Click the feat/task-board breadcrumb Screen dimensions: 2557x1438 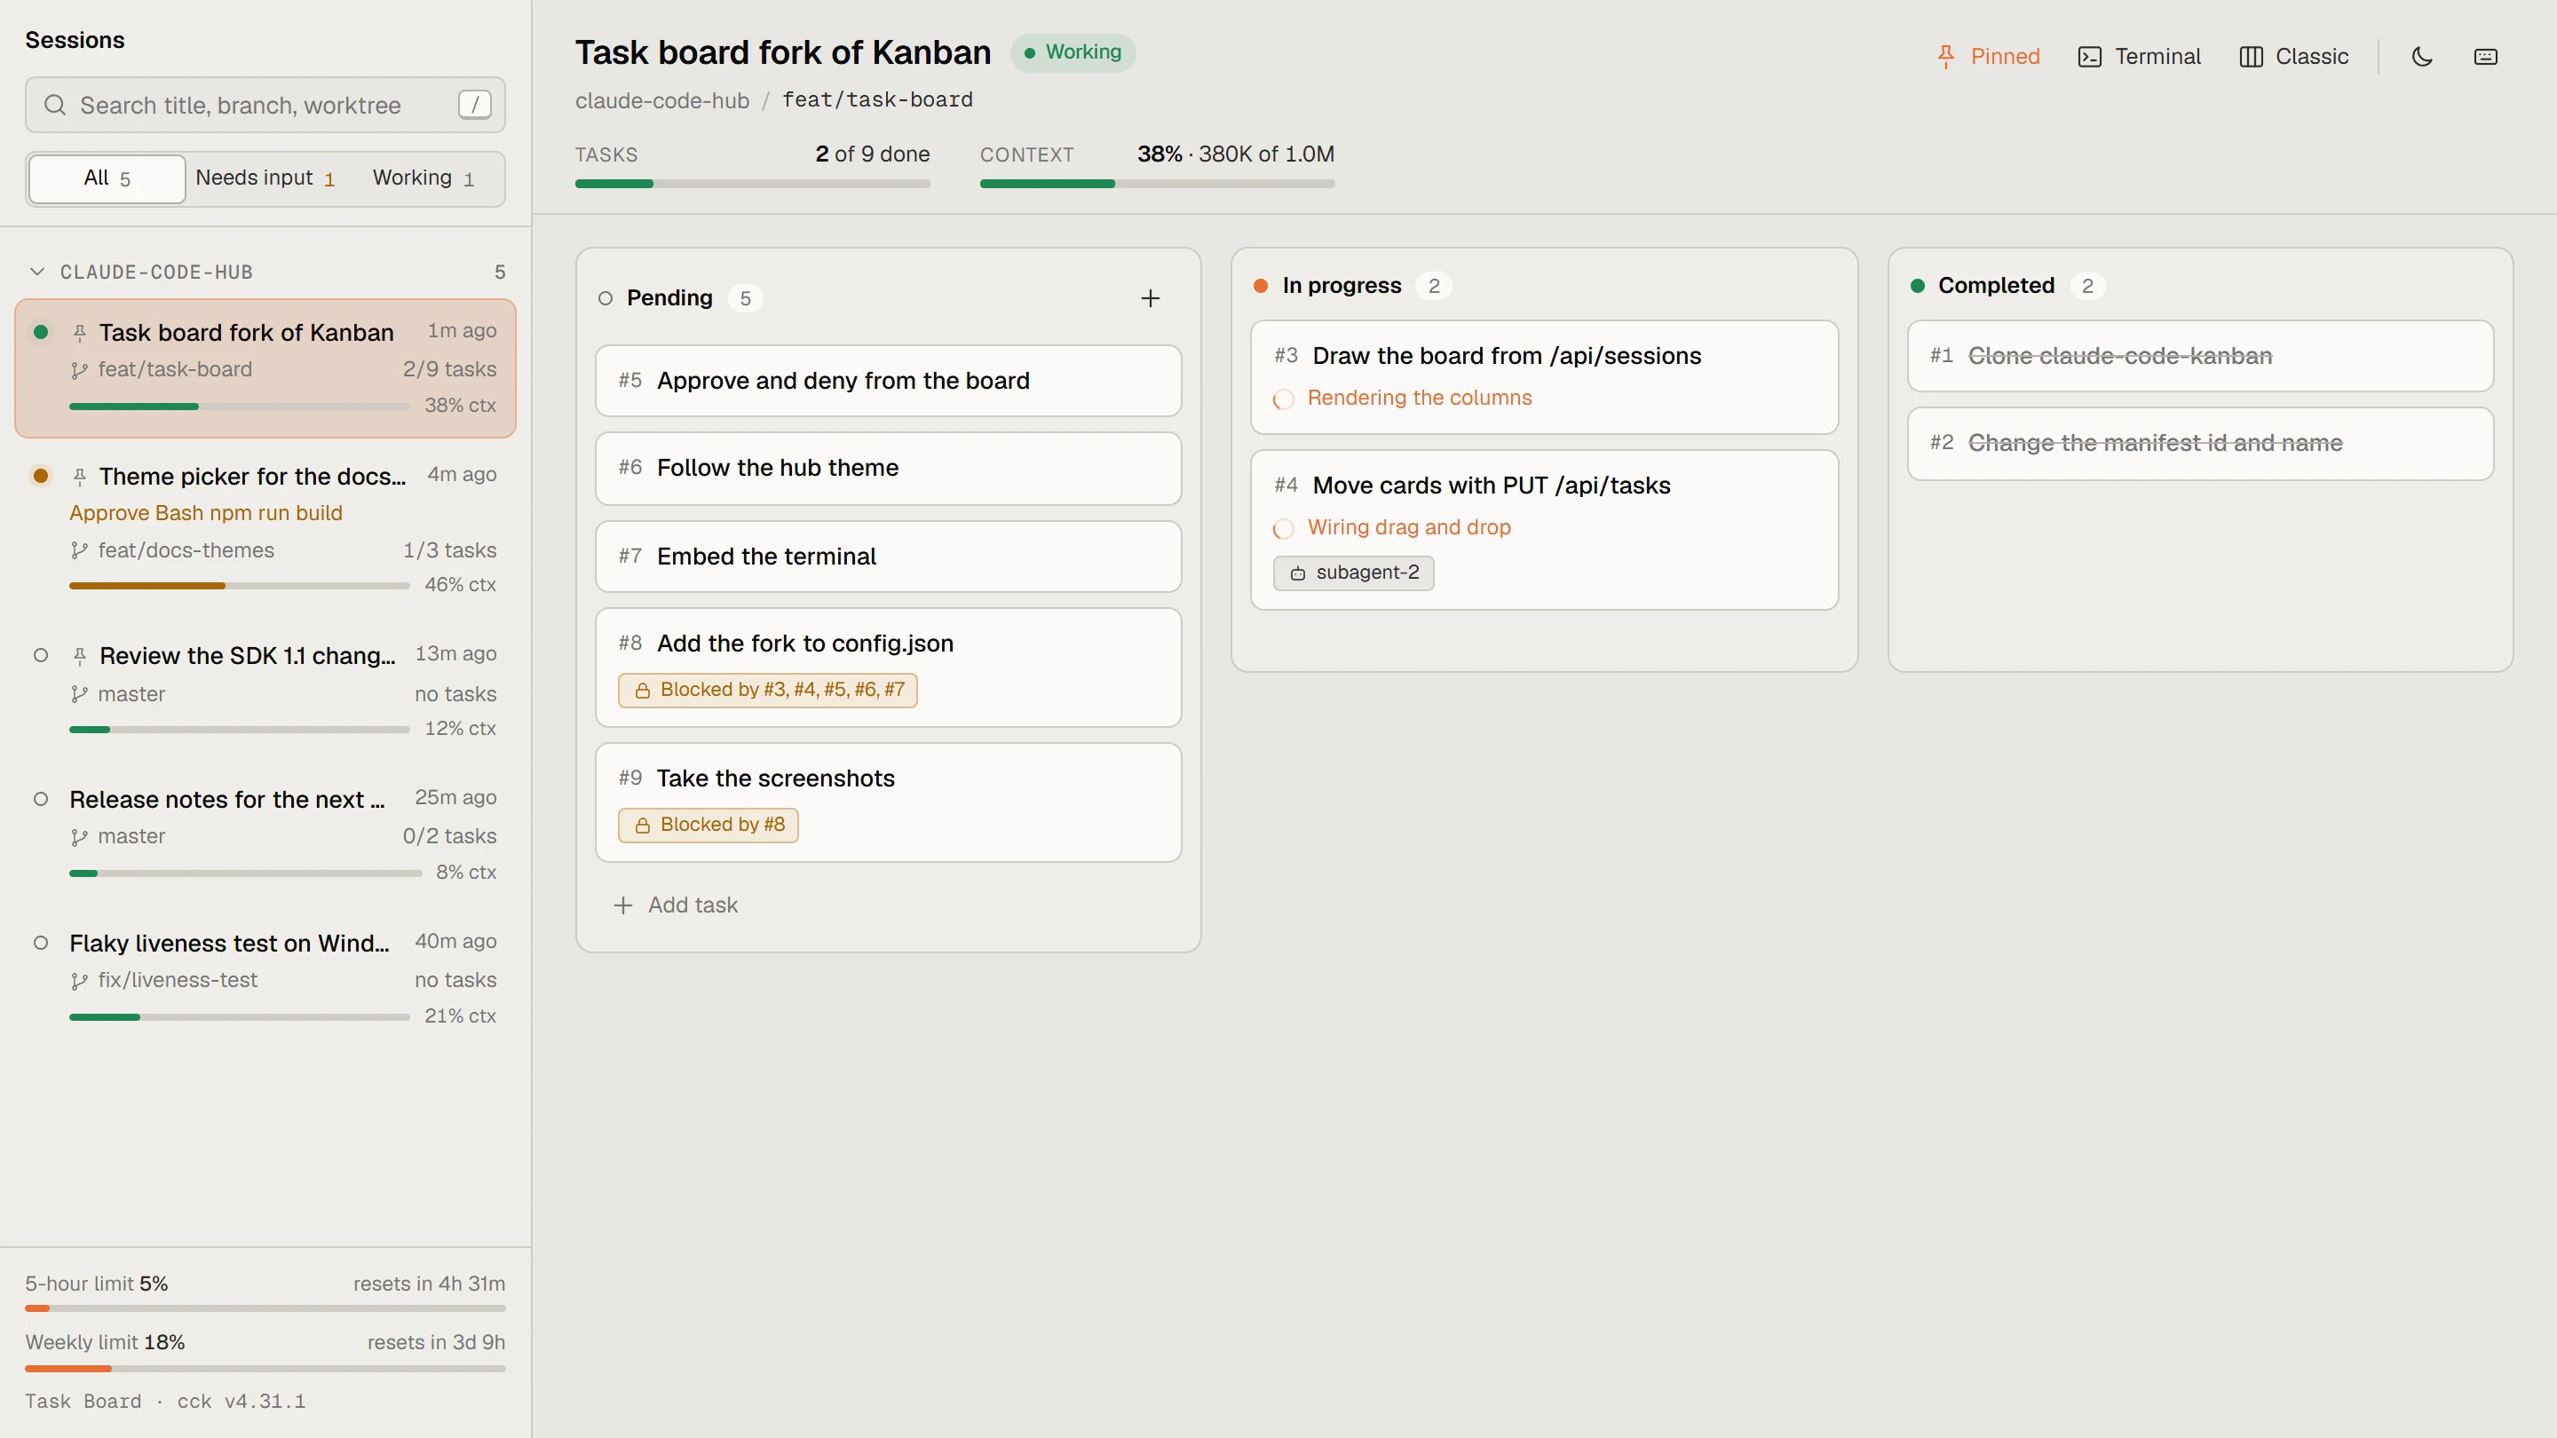coord(877,100)
